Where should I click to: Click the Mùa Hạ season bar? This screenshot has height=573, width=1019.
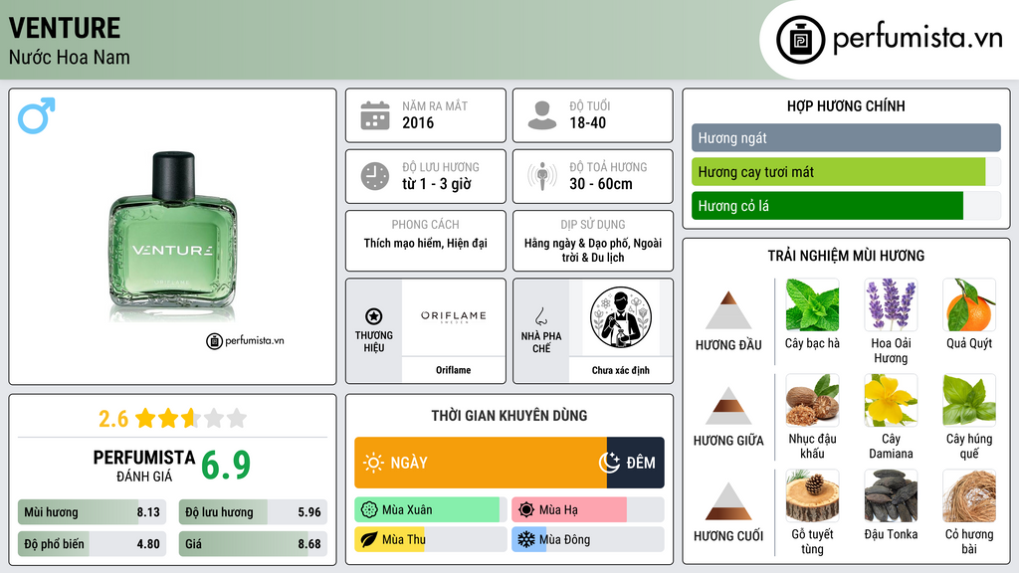click(588, 510)
